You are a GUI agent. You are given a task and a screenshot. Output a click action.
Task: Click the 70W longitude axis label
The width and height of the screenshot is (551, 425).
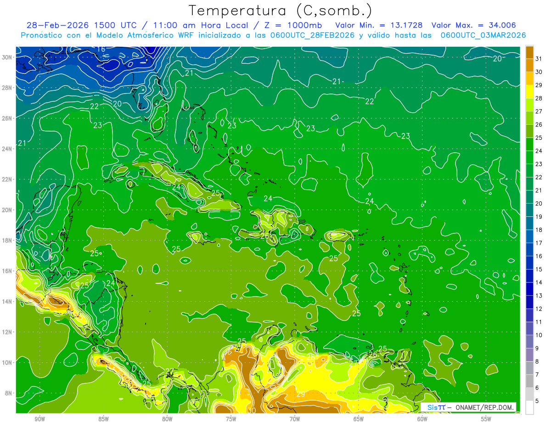[x=295, y=419]
